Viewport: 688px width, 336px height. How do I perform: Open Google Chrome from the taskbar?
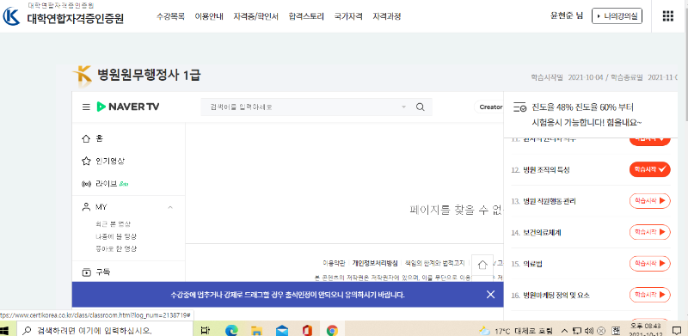tap(332, 330)
